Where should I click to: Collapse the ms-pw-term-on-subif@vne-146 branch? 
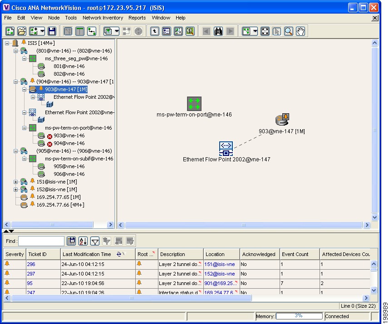[x=24, y=159]
